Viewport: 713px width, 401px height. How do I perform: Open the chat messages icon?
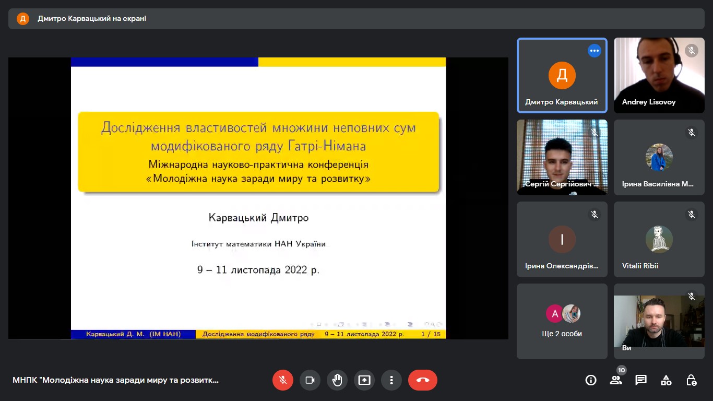[641, 380]
